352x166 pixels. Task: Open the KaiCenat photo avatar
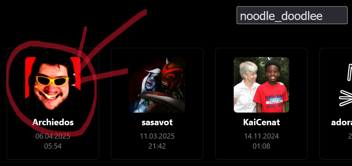261,84
